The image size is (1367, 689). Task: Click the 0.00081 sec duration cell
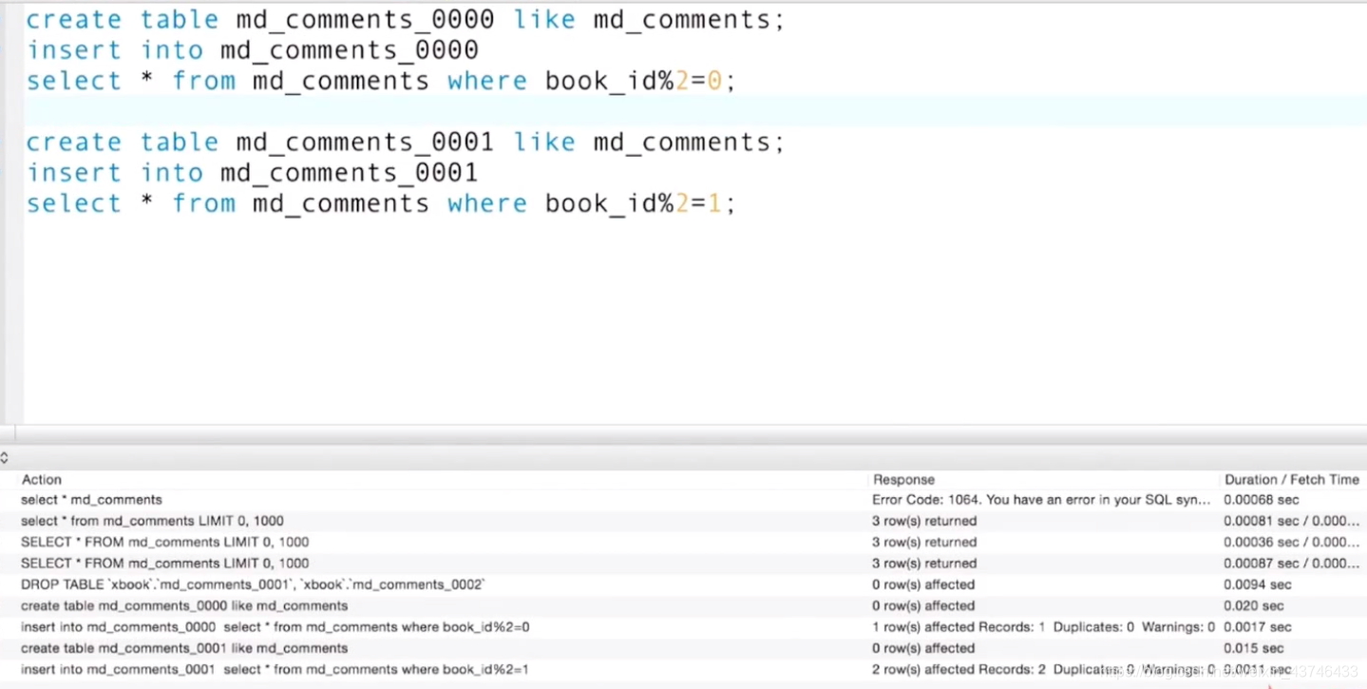(x=1292, y=521)
